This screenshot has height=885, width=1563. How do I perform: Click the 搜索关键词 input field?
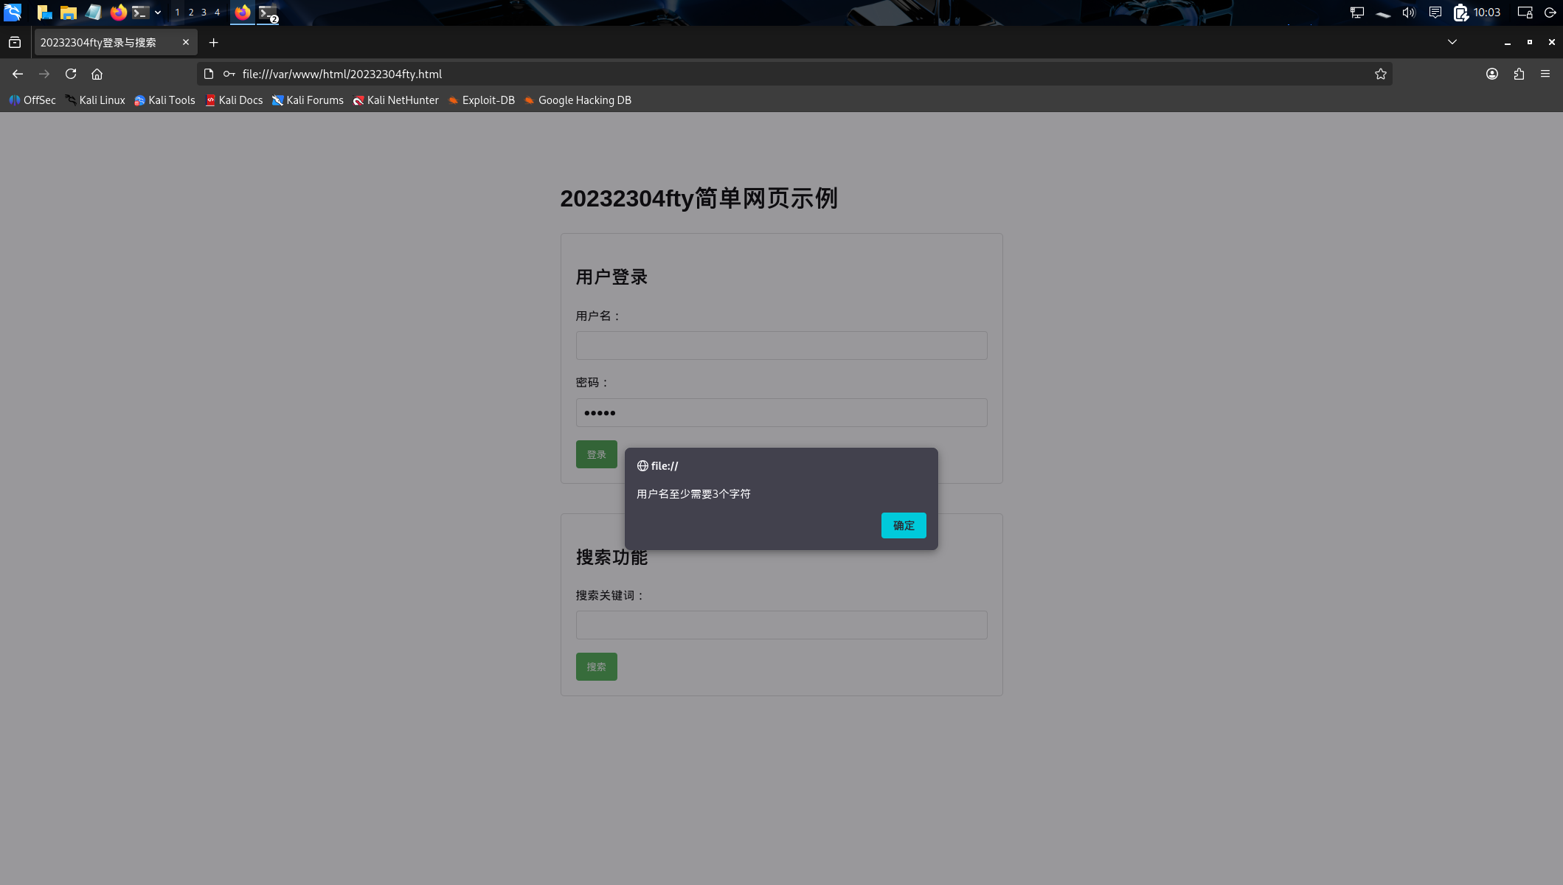tap(781, 625)
